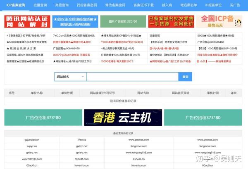This screenshot has height=169, width=248.
Task: Open the 7YC.Com云彩 100G高防独服399元 link
Action: [74, 36]
